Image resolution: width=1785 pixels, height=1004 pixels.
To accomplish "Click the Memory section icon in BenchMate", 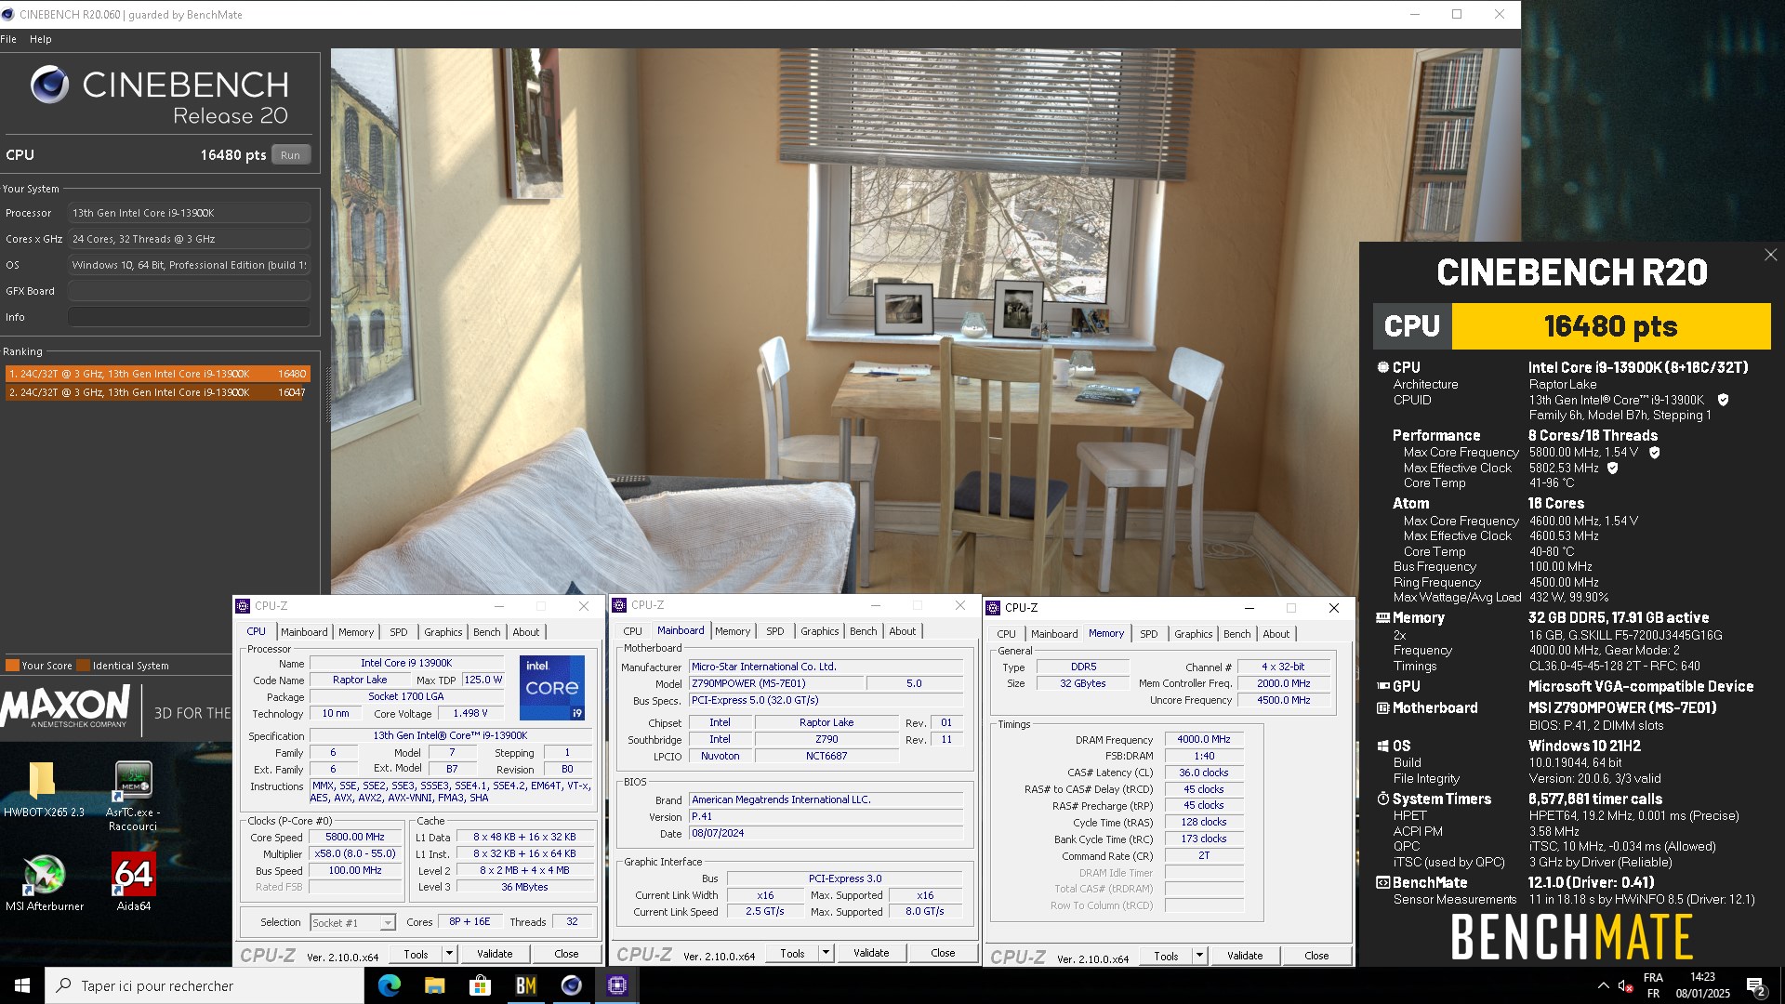I will (1382, 617).
